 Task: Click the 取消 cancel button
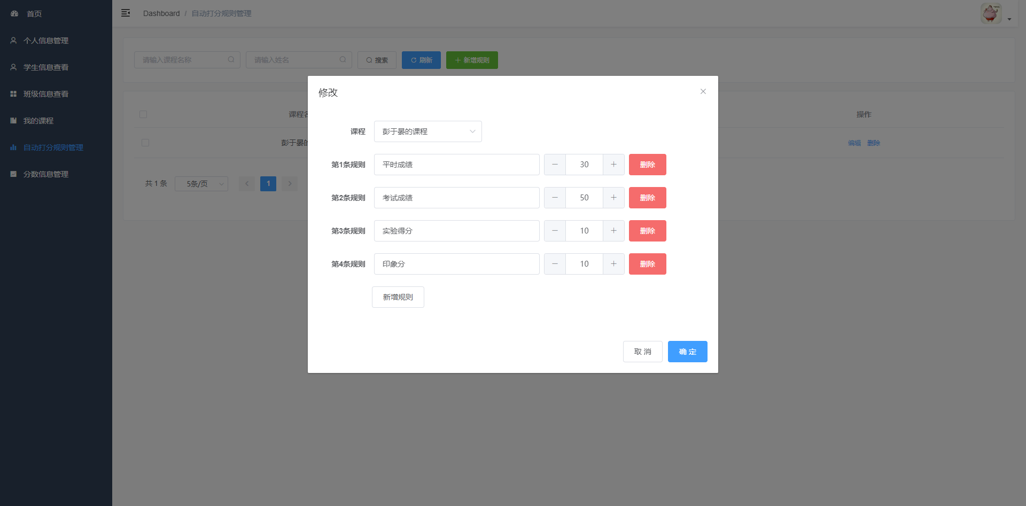pyautogui.click(x=642, y=352)
